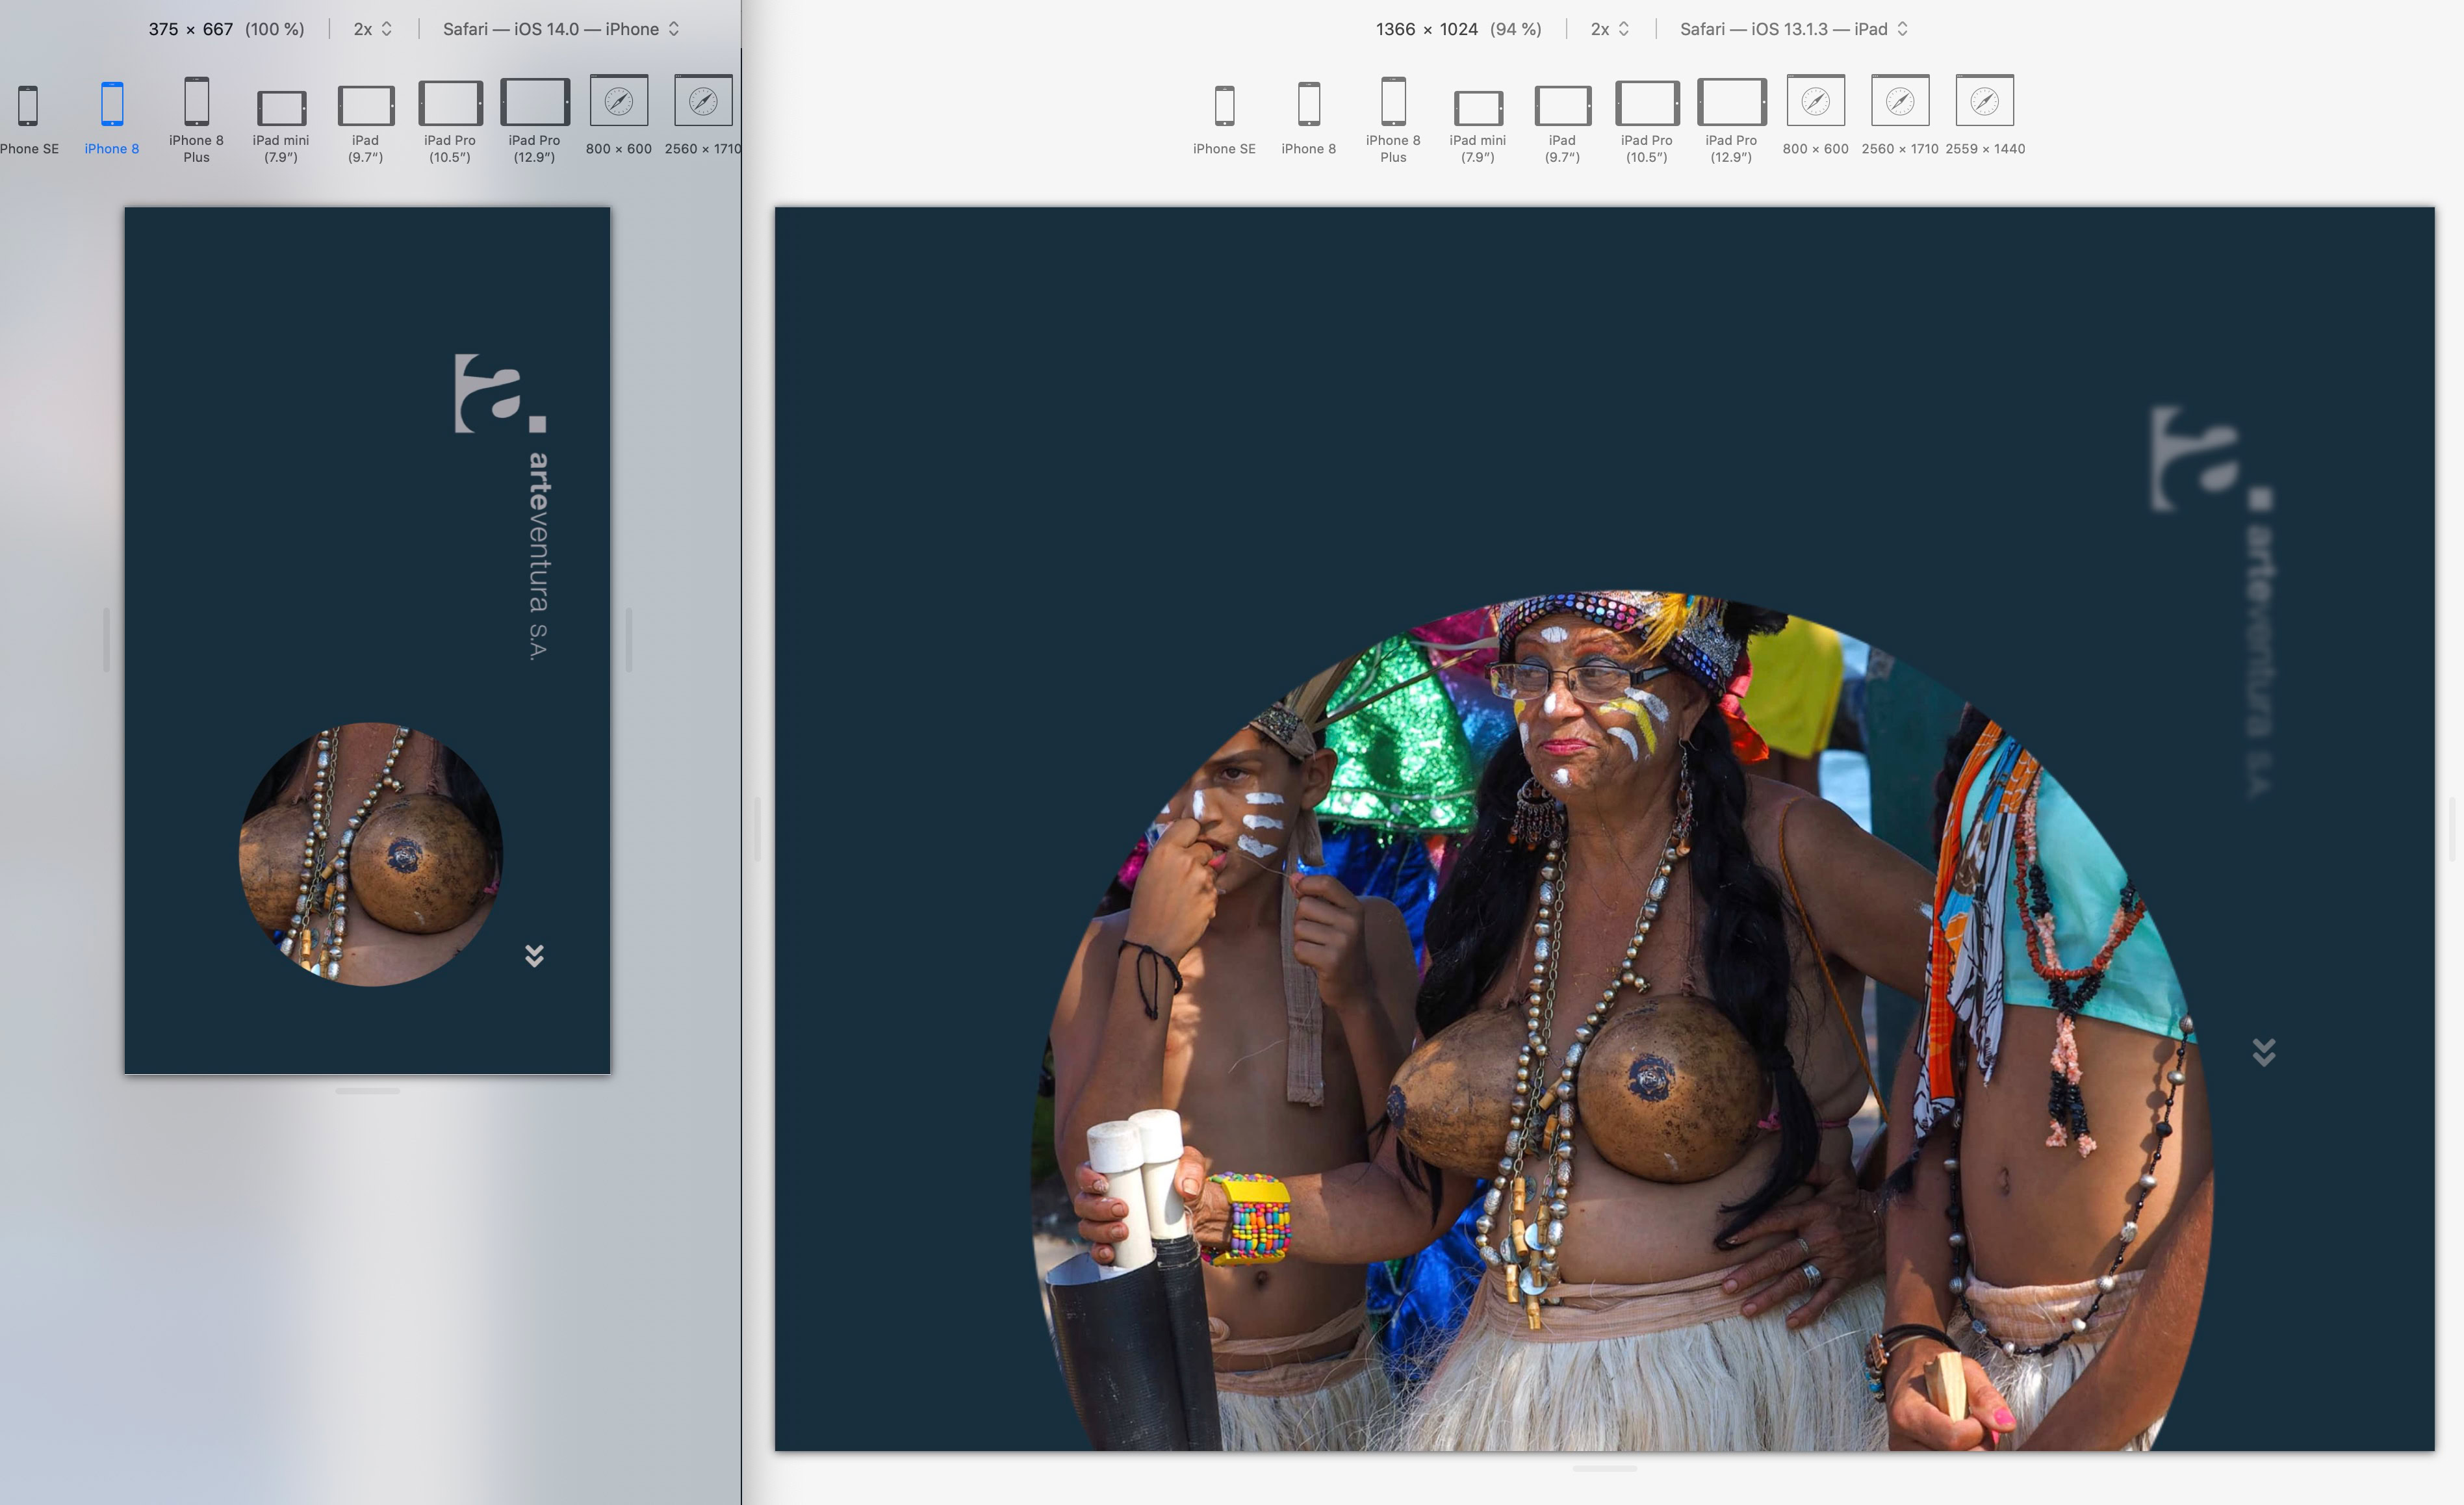Open Safari iOS 14.0 iPhone user agent menu
2464x1505 pixels.
(x=560, y=29)
